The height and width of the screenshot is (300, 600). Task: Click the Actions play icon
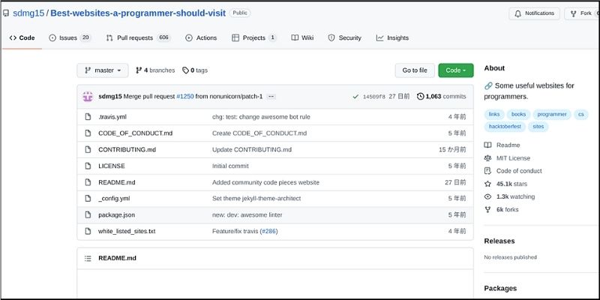[x=189, y=38]
